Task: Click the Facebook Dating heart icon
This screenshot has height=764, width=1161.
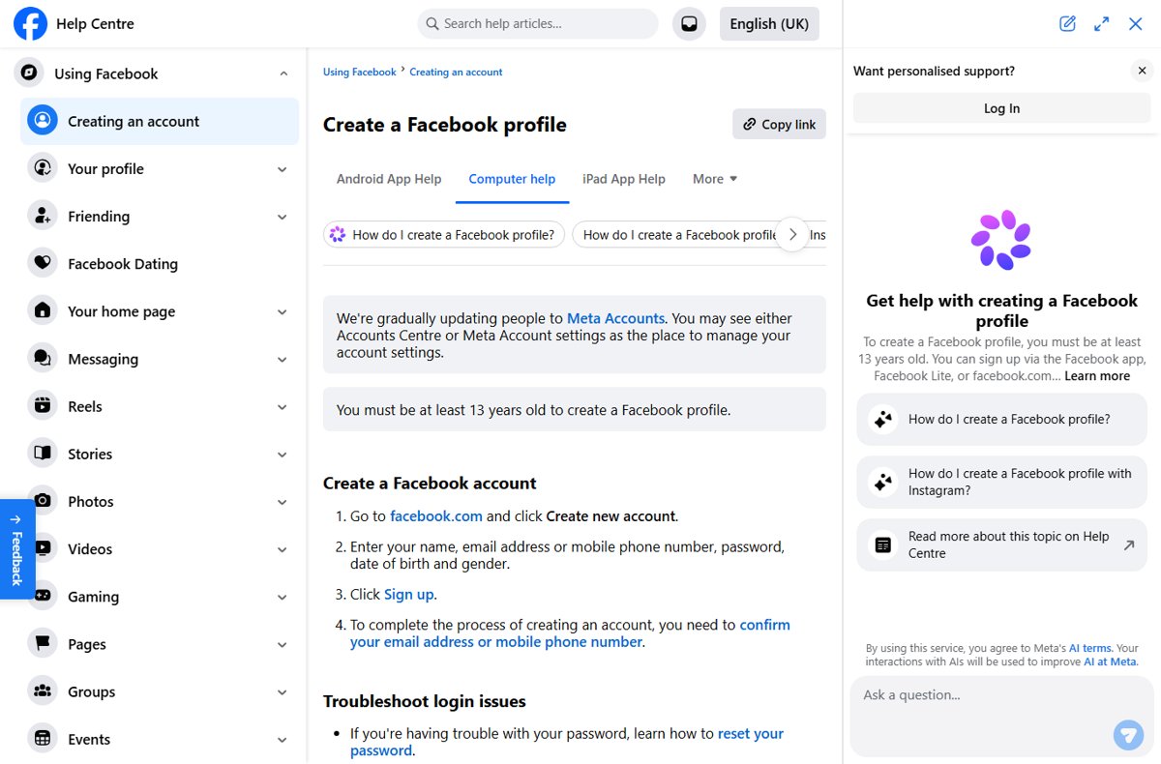Action: 43,263
